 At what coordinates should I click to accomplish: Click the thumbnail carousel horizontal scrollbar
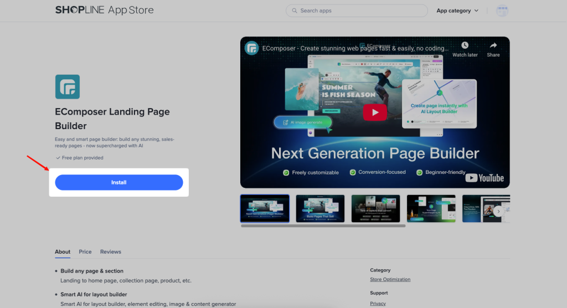pos(323,225)
